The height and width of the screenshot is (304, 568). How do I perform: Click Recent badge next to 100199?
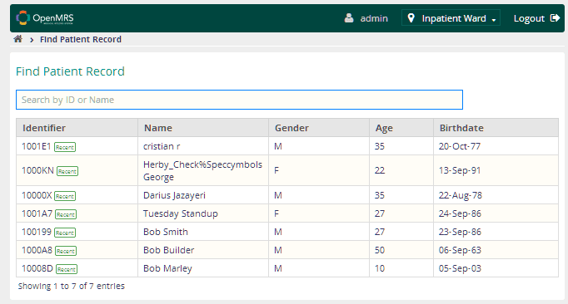click(65, 233)
